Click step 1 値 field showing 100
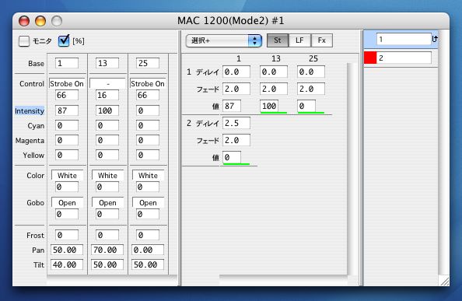This screenshot has height=301, width=462. coord(269,106)
